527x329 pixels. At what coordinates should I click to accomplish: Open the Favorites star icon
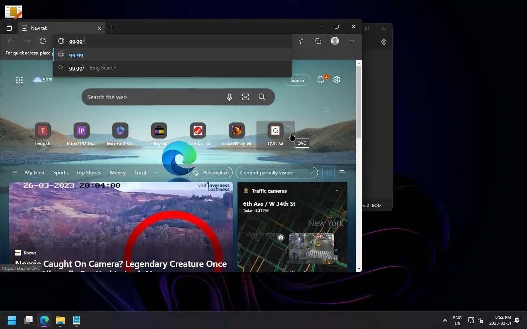coord(302,41)
